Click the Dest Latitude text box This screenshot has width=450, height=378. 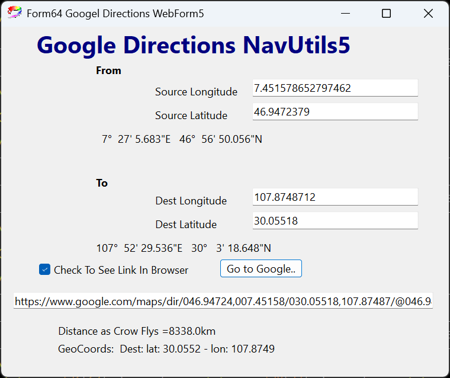pyautogui.click(x=335, y=221)
